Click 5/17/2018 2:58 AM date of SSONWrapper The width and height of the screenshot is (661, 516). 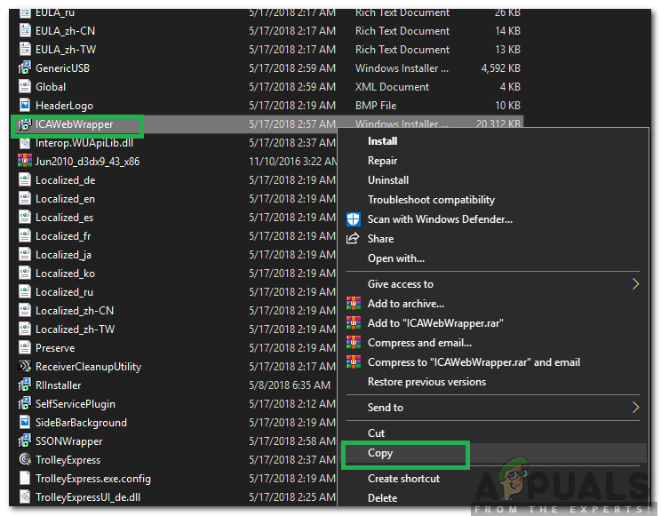click(292, 441)
